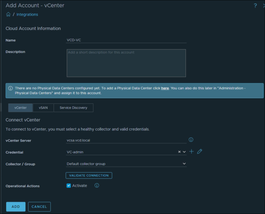This screenshot has height=214, width=265.
Task: Click the info icon in banner
Action: (x=10, y=88)
